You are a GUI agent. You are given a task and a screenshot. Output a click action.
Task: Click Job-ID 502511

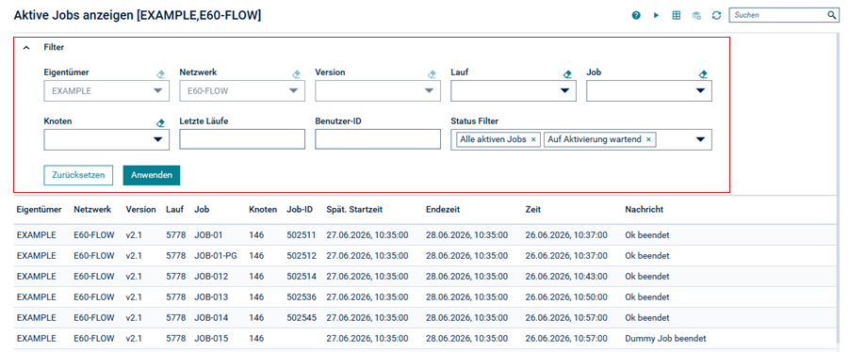pos(302,235)
